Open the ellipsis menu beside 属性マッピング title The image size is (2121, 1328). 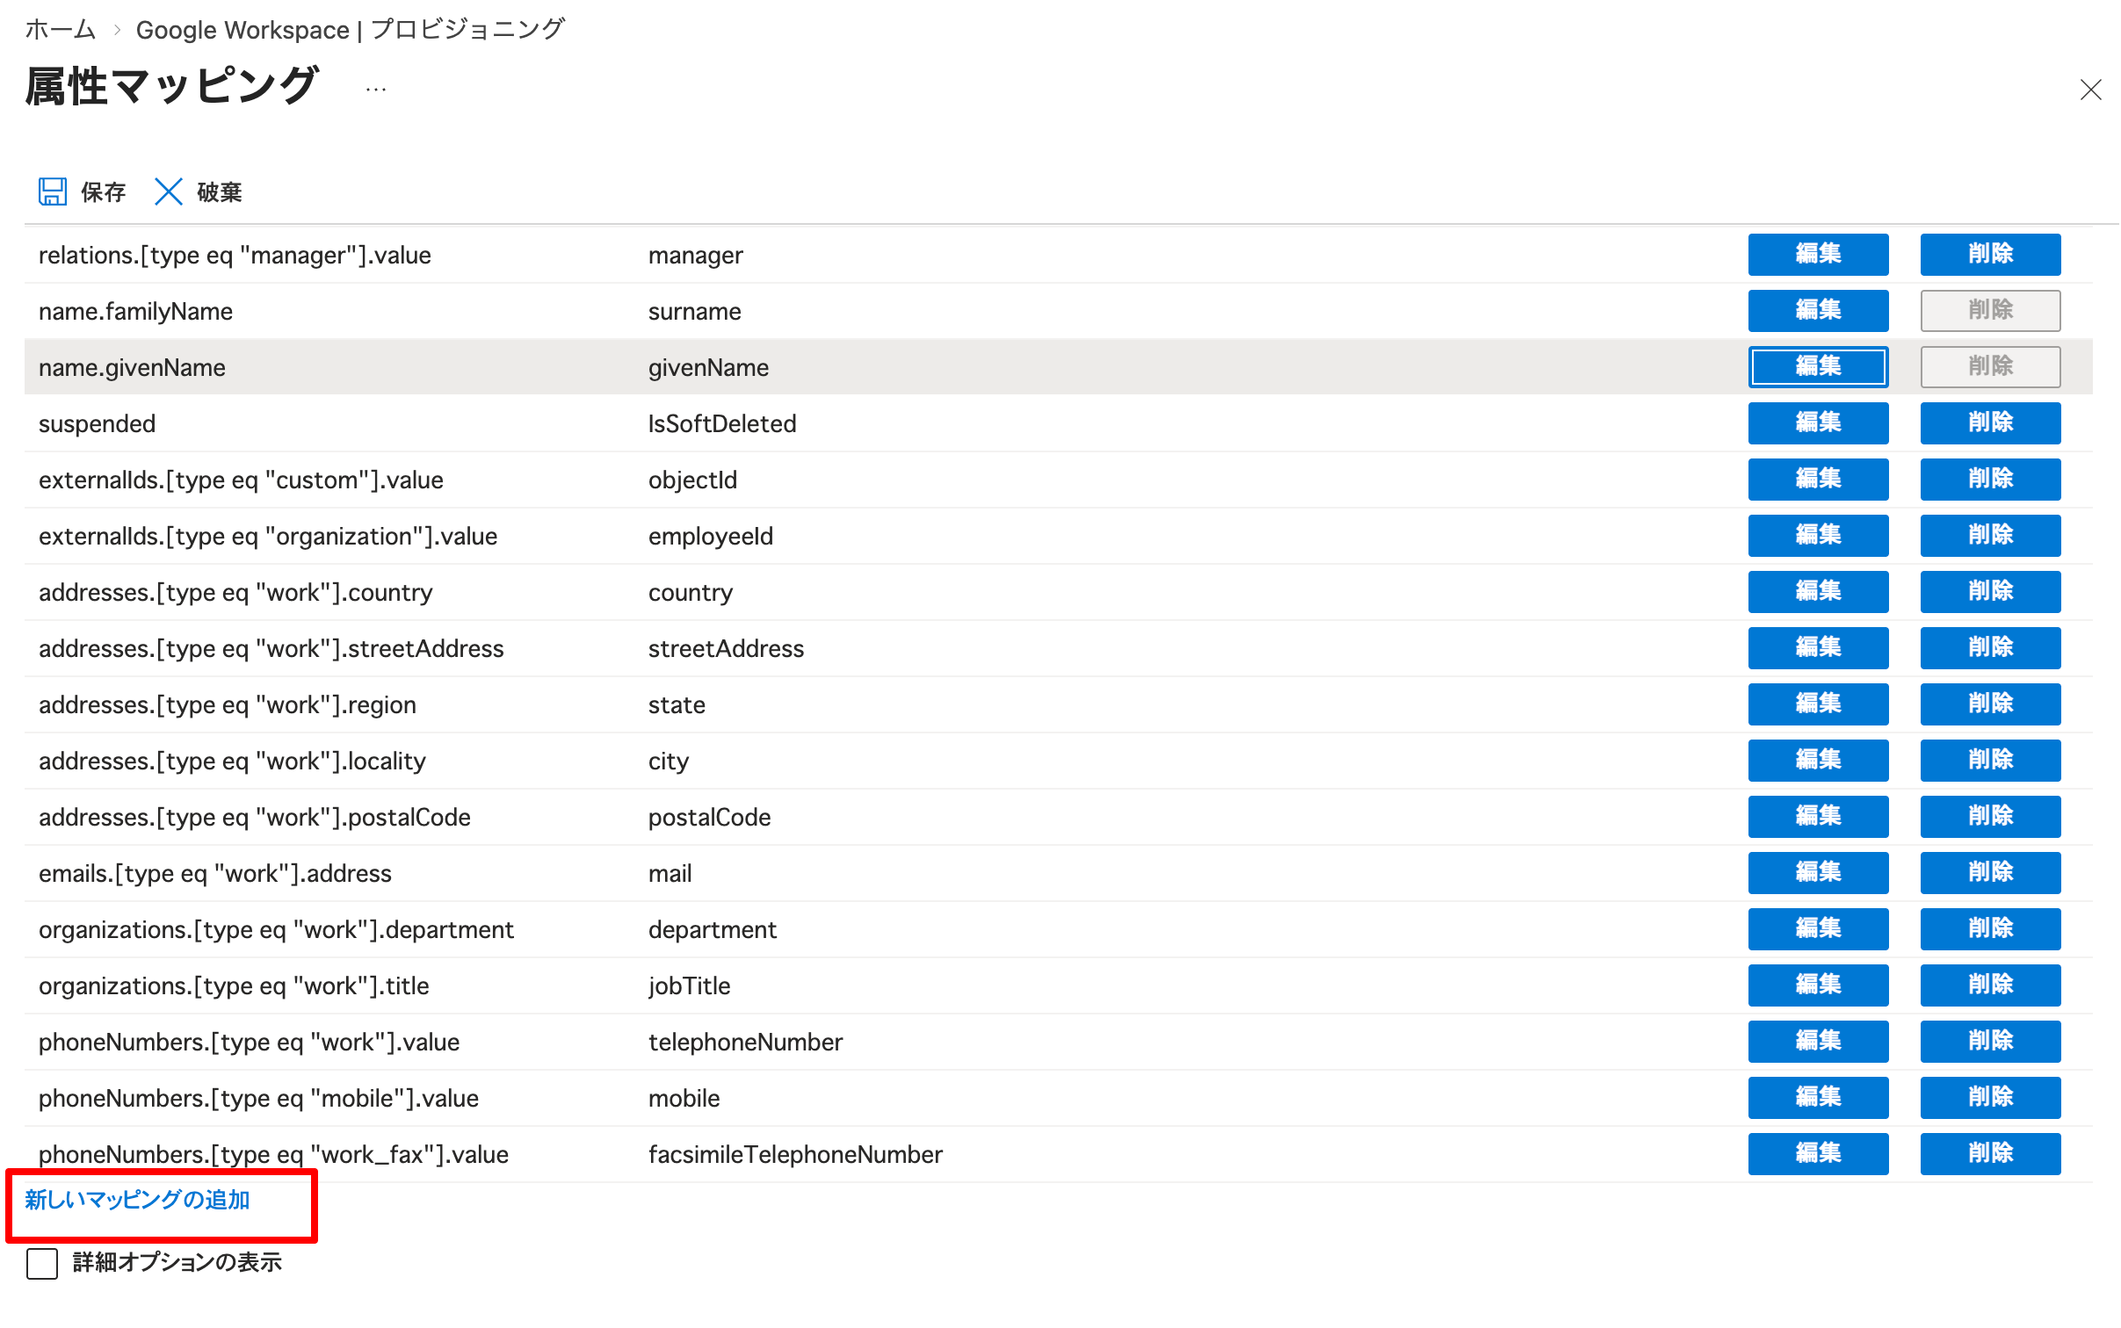pos(376,87)
